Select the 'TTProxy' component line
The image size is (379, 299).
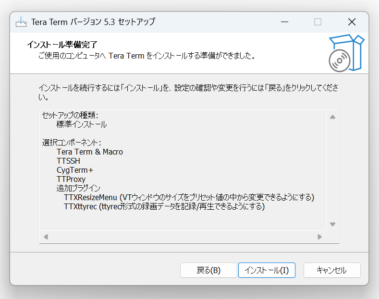[71, 179]
